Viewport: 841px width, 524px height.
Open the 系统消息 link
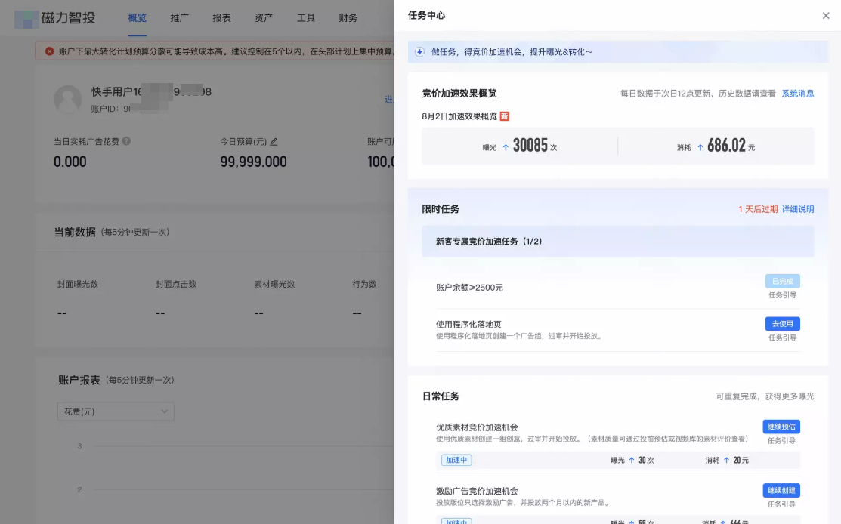799,93
